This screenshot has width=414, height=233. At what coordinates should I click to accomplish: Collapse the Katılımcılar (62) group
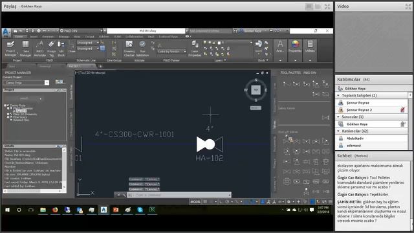pyautogui.click(x=338, y=131)
